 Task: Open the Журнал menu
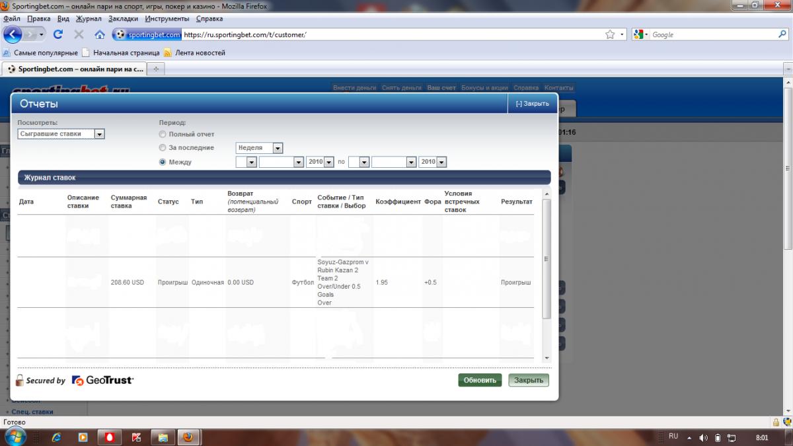coord(89,19)
